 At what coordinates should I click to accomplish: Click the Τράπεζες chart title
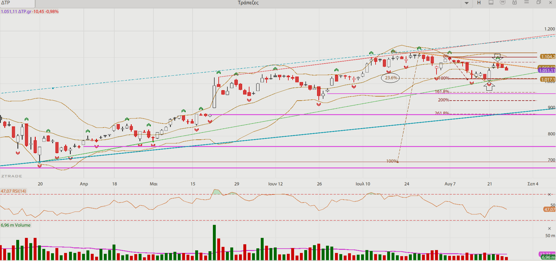(x=248, y=3)
